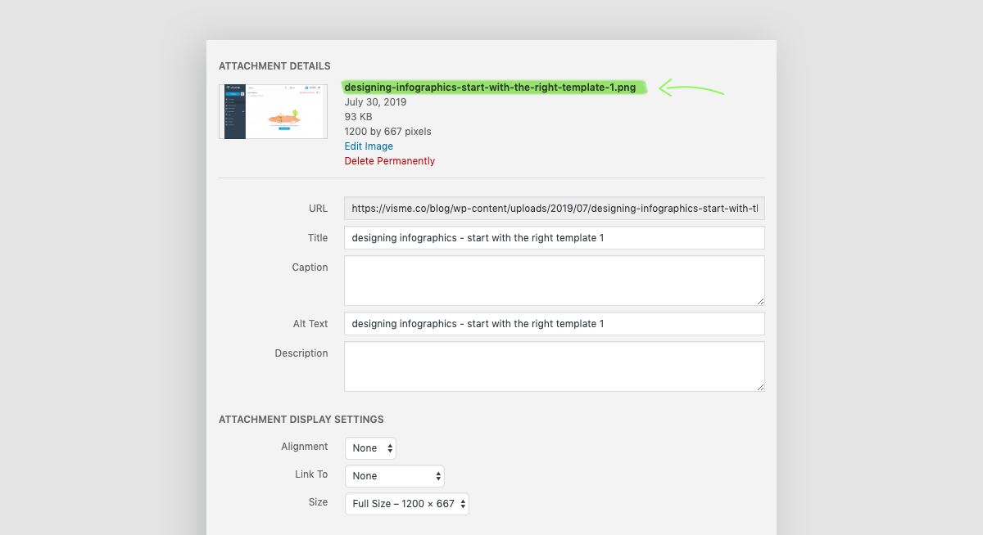Click the Description box resize handle
This screenshot has height=535, width=983.
pyautogui.click(x=760, y=387)
